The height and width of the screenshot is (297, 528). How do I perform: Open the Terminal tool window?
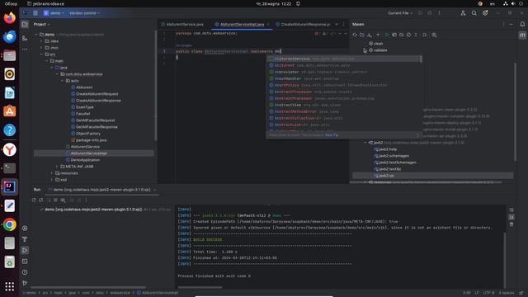tap(25, 262)
